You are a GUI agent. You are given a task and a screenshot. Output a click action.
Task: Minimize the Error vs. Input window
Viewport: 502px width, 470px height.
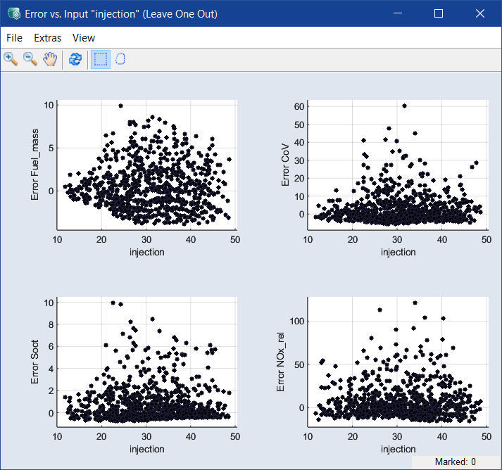tap(397, 13)
